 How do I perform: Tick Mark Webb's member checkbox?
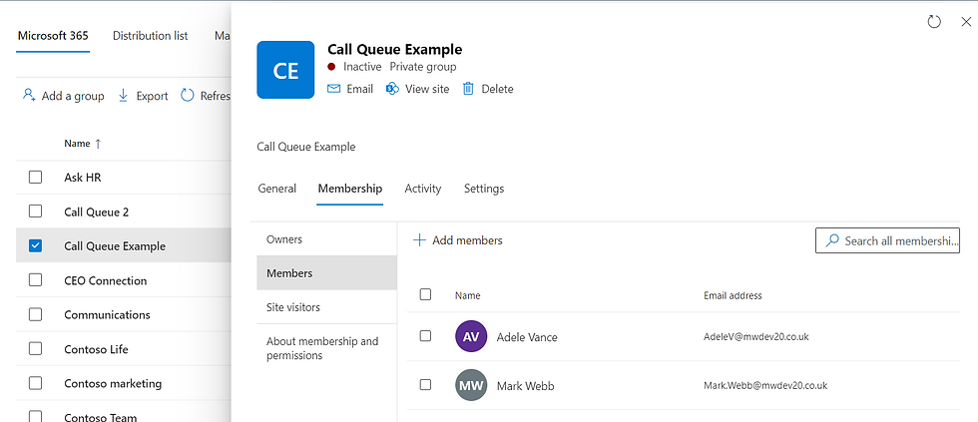[x=425, y=385]
